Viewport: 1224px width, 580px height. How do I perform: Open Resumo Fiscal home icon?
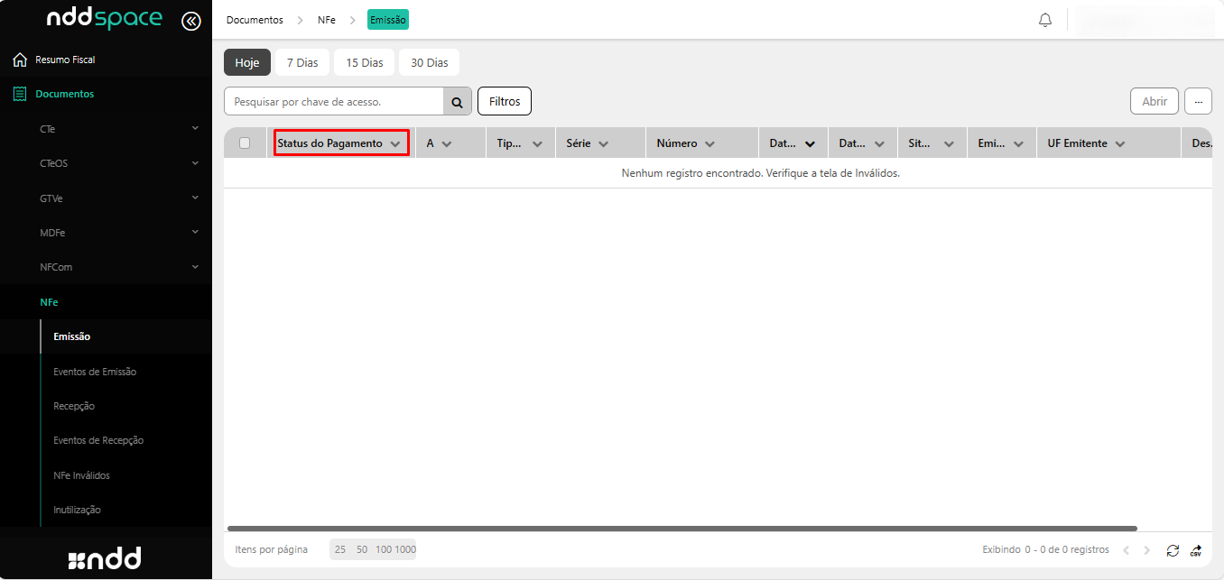19,60
